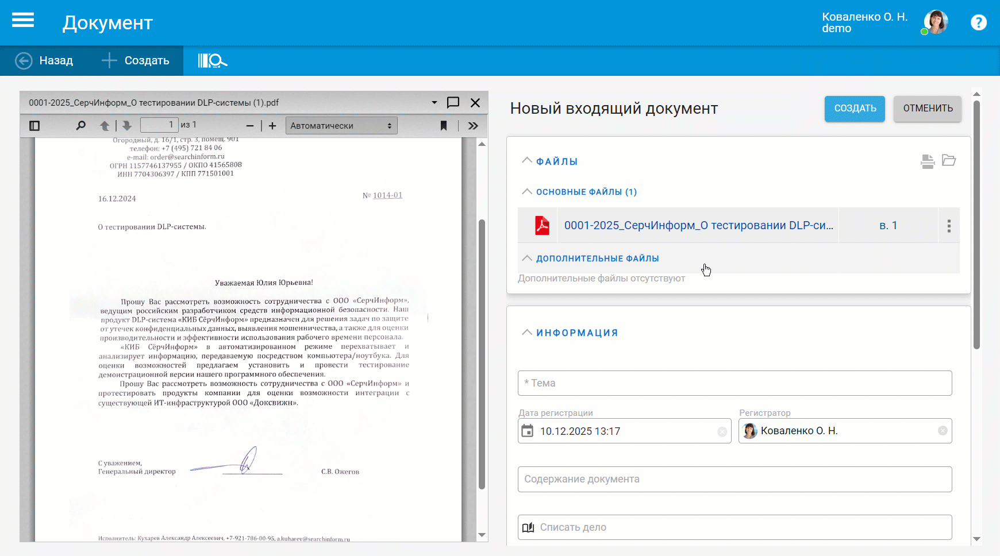This screenshot has width=1000, height=556.
Task: Open the help question mark icon
Action: point(978,22)
